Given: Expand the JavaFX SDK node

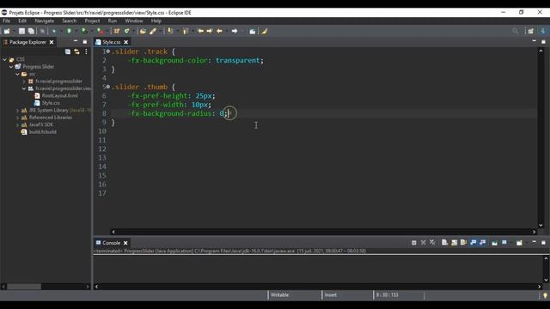Looking at the screenshot, I should coord(17,124).
